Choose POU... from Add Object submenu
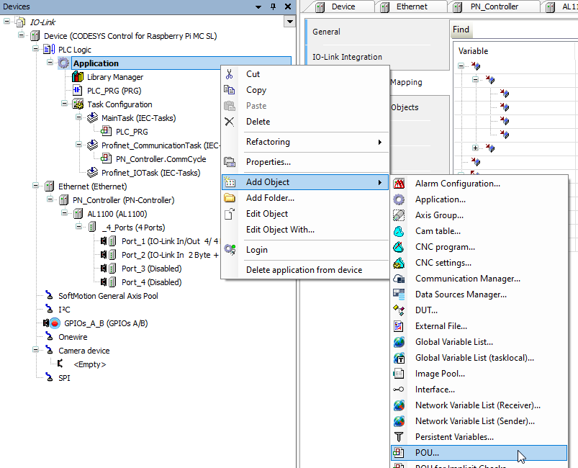 (427, 453)
